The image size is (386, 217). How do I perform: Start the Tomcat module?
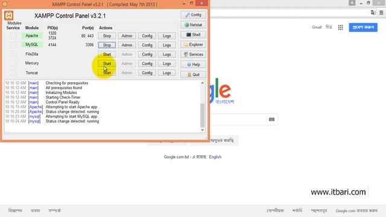107,73
